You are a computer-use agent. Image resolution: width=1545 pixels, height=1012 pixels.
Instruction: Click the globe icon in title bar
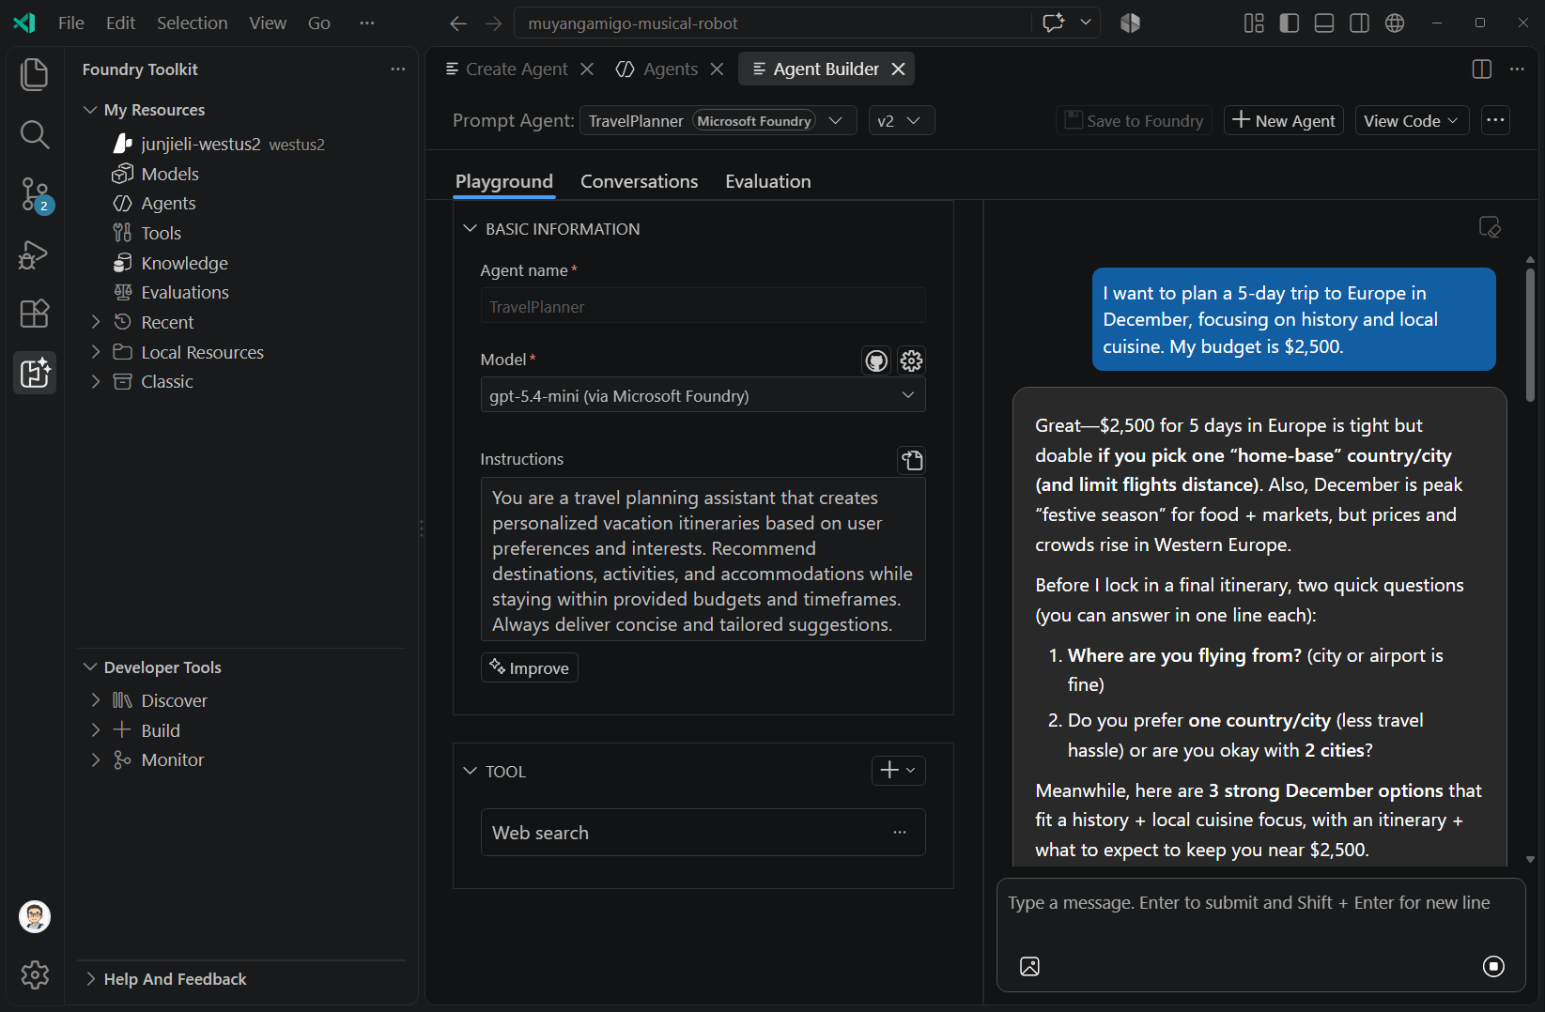pyautogui.click(x=1395, y=23)
